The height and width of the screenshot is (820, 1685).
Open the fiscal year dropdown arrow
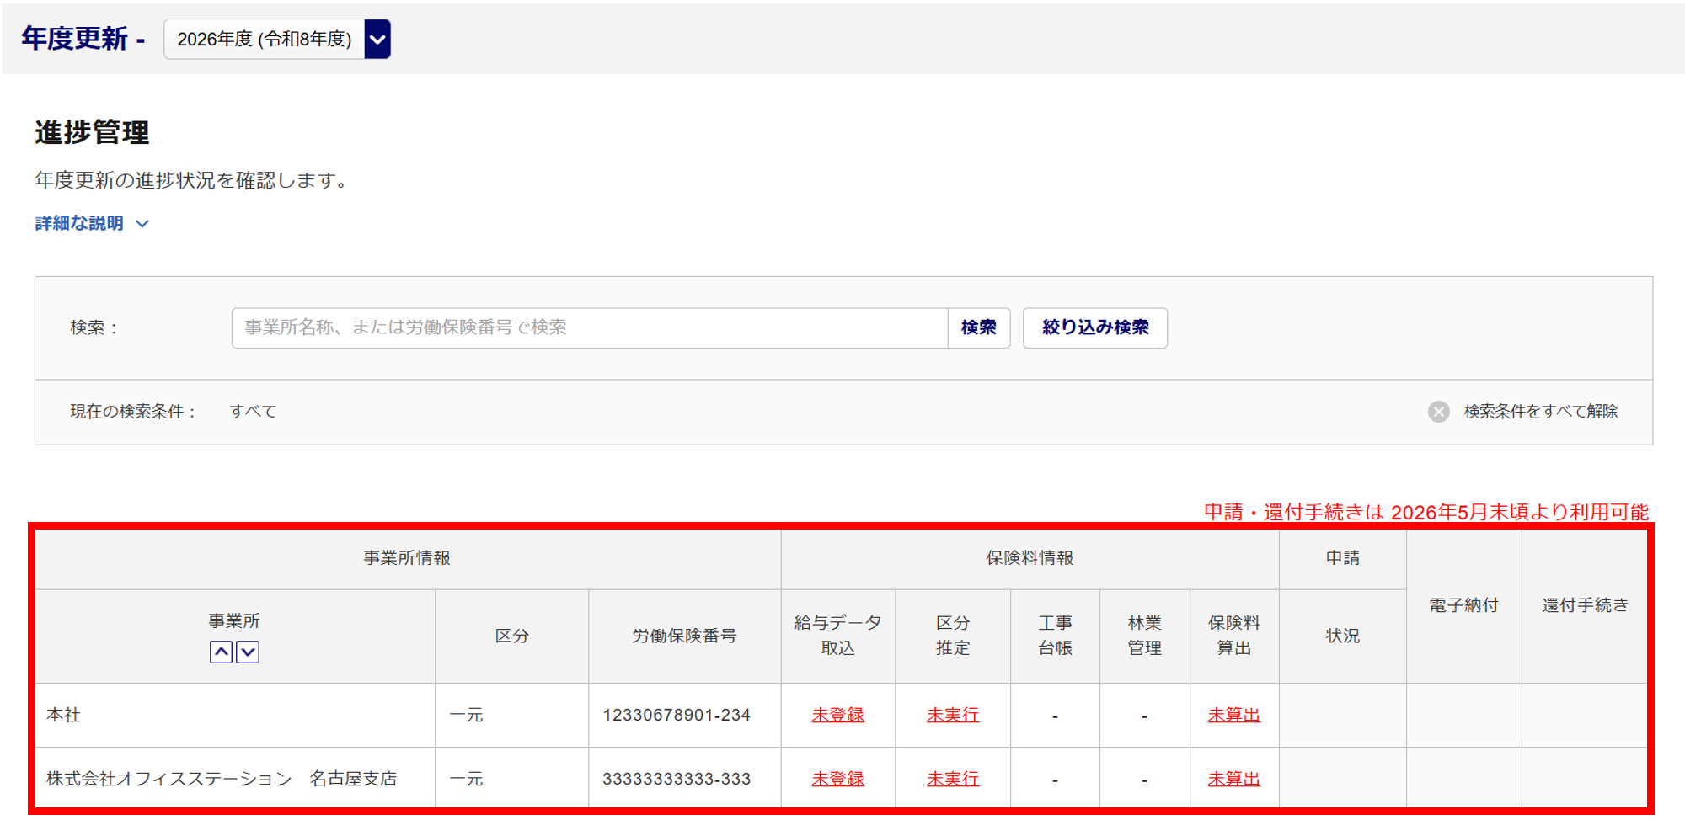[x=377, y=40]
